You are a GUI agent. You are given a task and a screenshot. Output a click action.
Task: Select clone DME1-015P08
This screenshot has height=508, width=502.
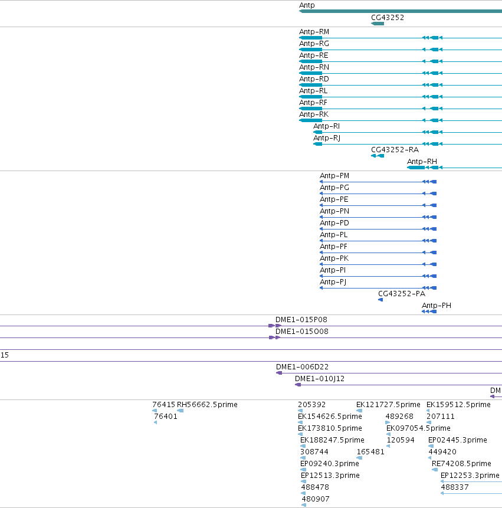point(301,320)
